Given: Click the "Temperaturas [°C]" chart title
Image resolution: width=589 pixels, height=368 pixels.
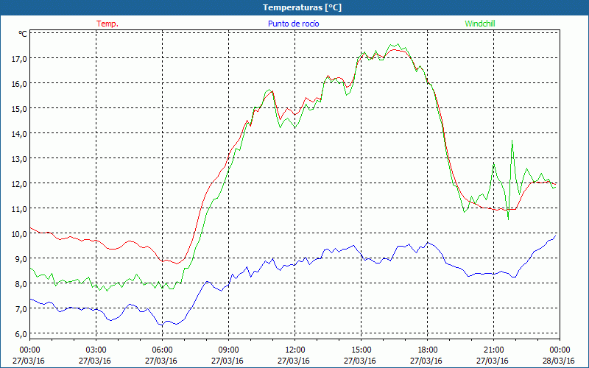Looking at the screenshot, I should coord(302,7).
